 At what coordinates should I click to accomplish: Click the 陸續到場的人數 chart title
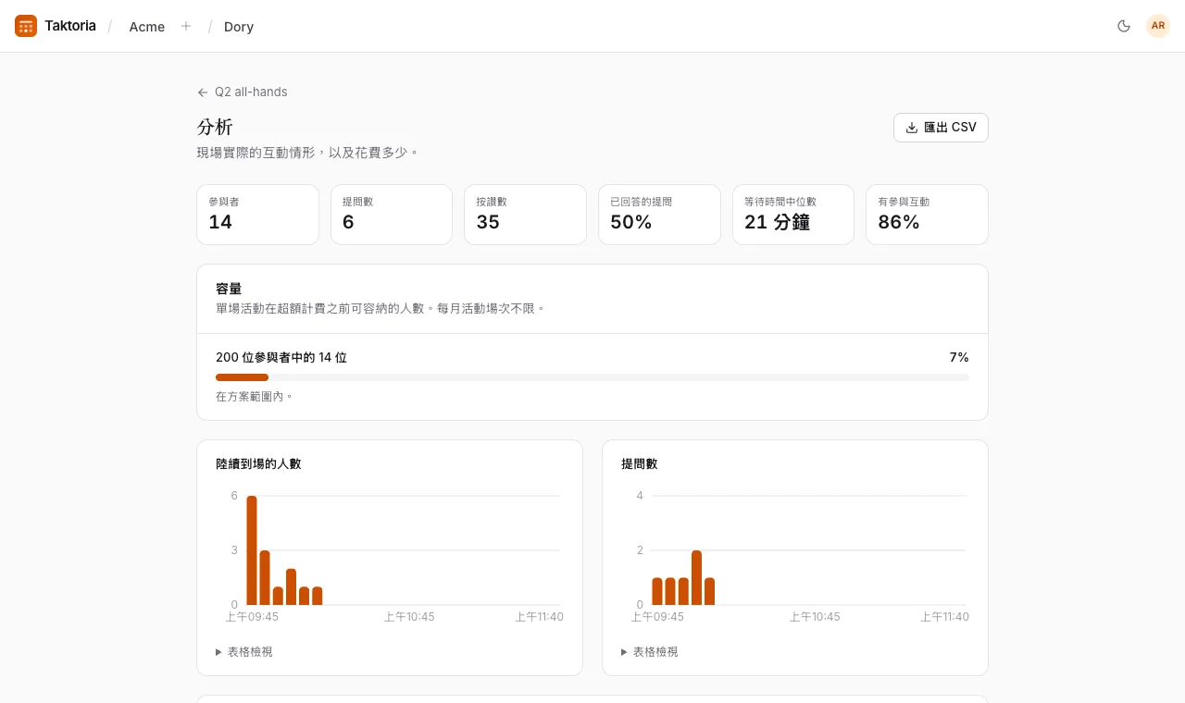[258, 463]
